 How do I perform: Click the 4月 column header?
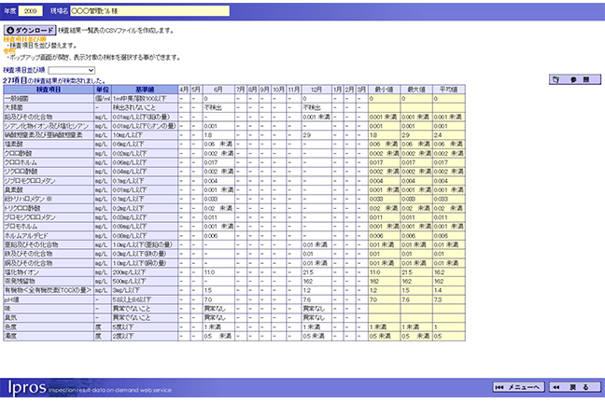184,90
